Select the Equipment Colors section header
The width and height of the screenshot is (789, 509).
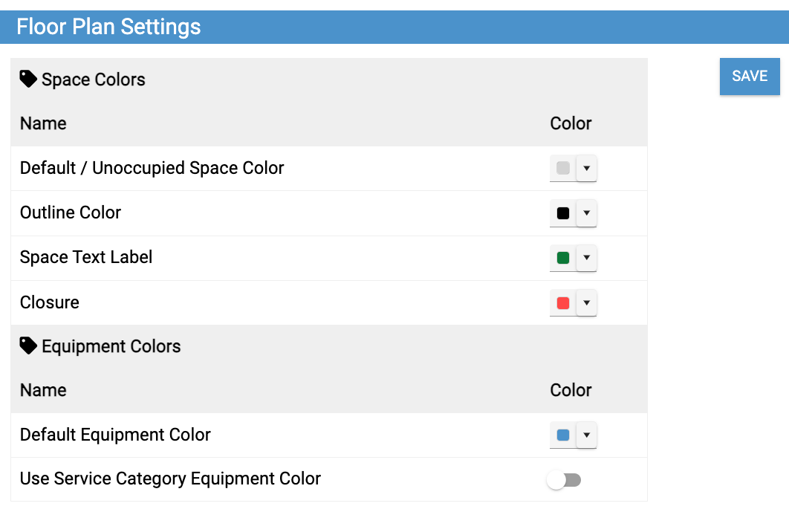point(111,346)
